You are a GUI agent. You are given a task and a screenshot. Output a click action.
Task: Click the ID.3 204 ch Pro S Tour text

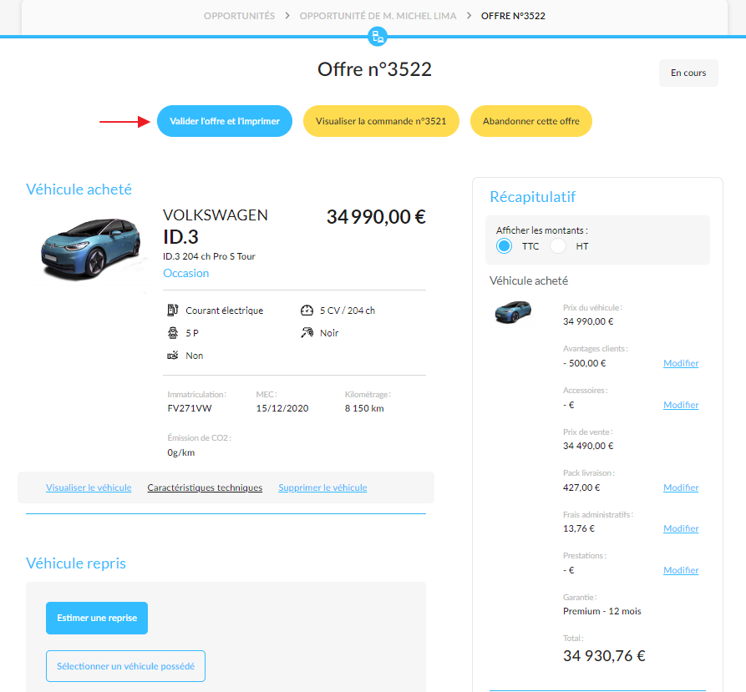pos(209,256)
